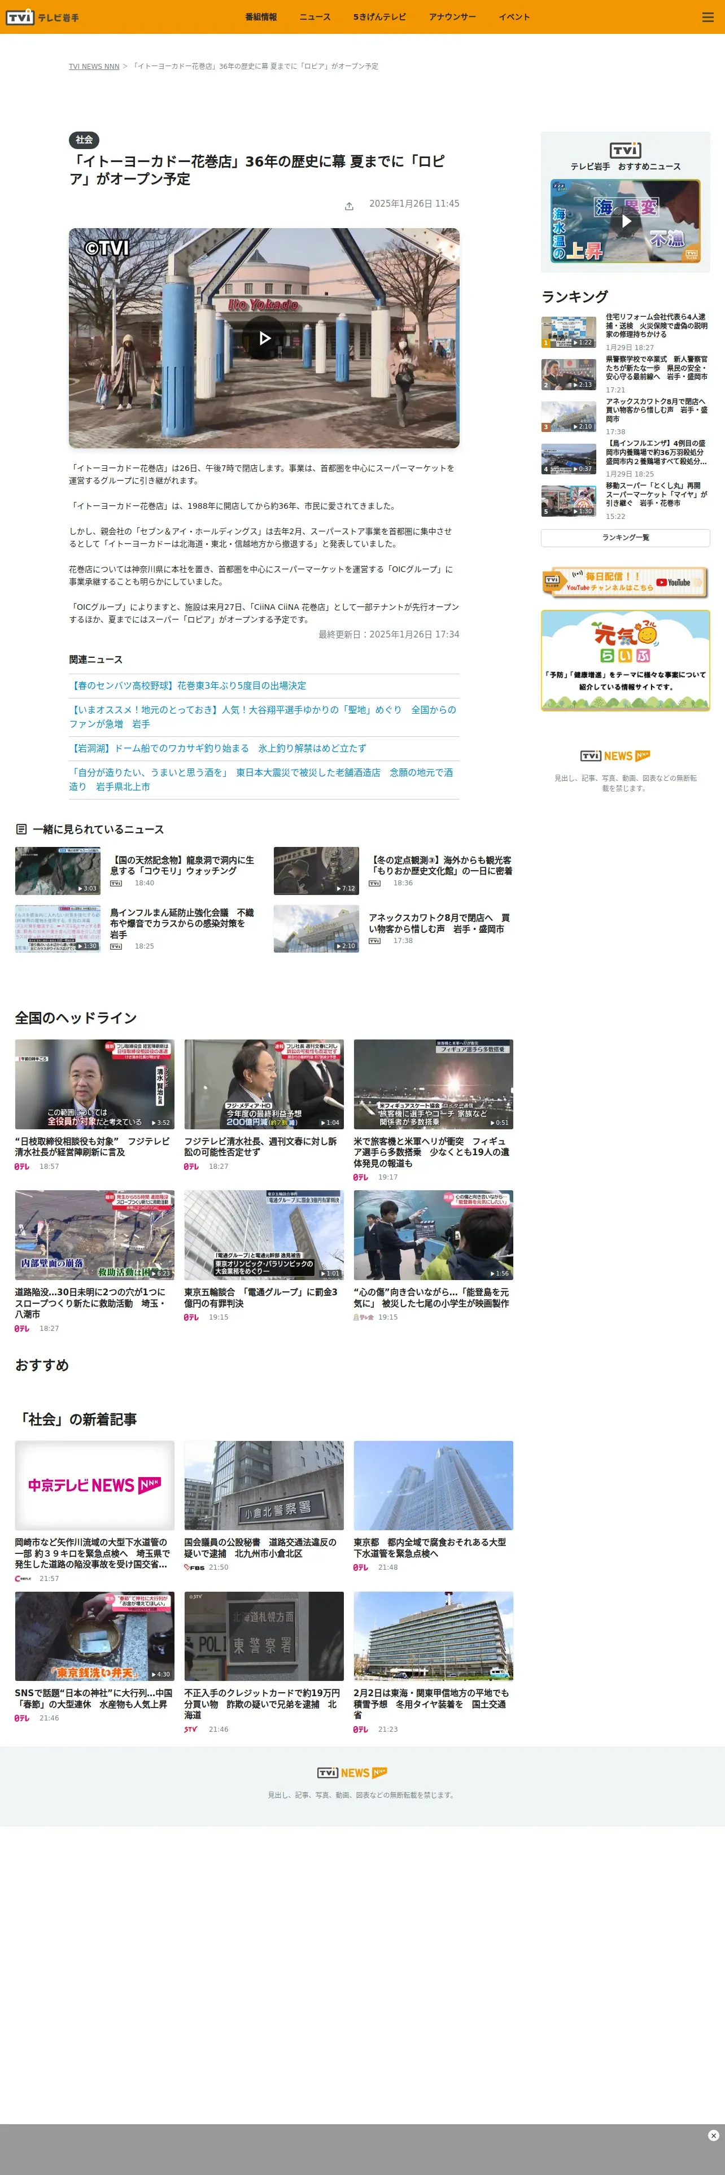Open 小倉北警察署 article thumbnail
Image resolution: width=725 pixels, height=2175 pixels.
click(x=264, y=1485)
